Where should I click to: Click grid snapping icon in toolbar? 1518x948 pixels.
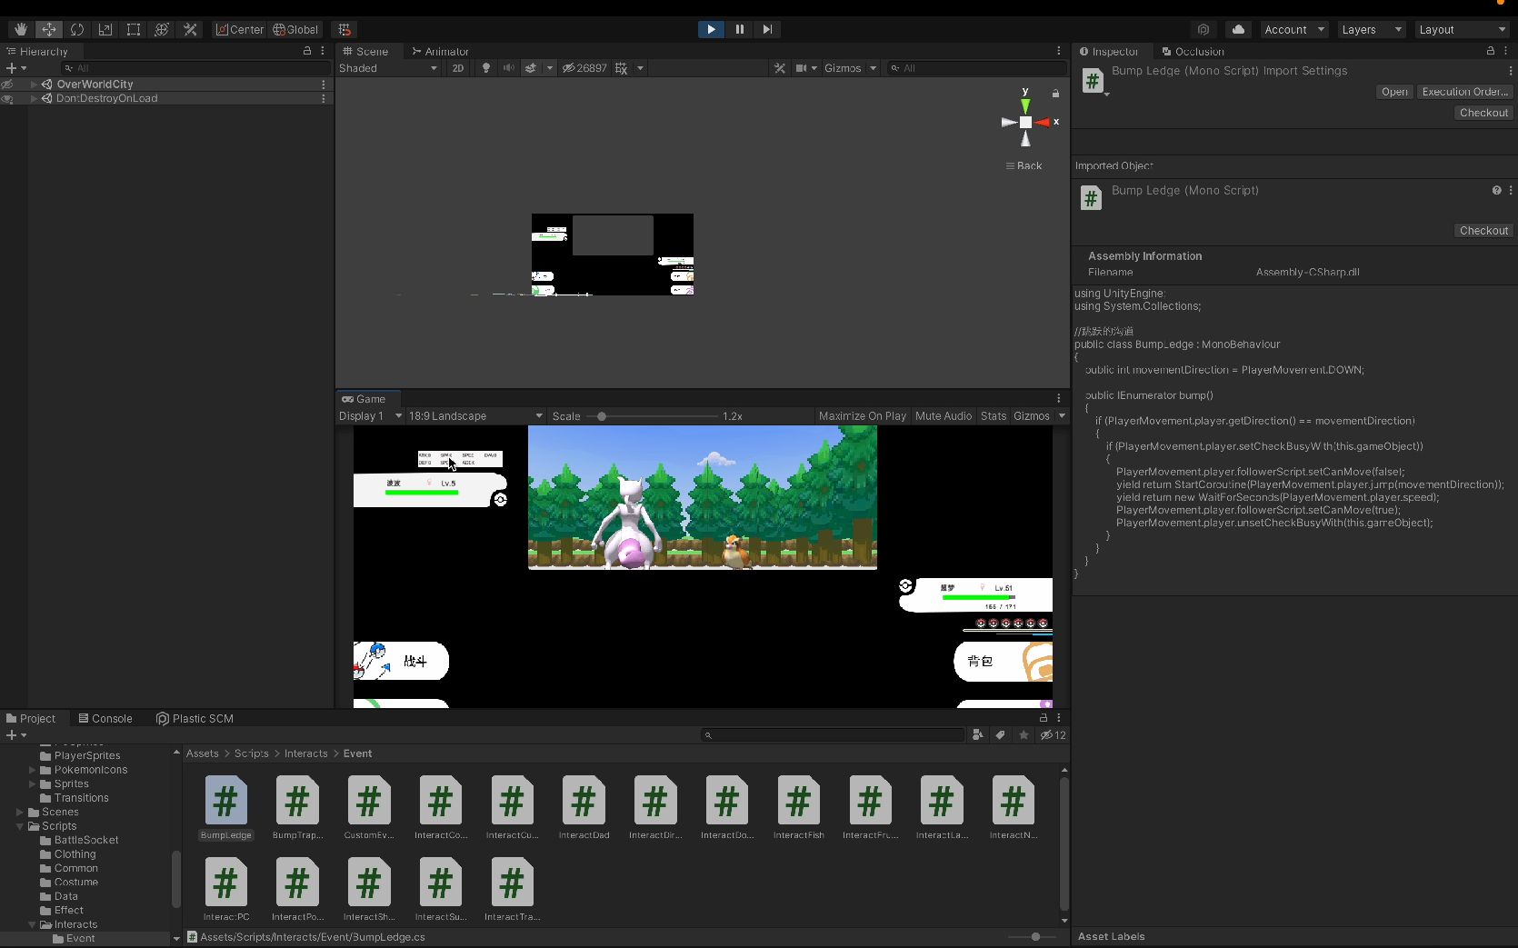pos(345,29)
